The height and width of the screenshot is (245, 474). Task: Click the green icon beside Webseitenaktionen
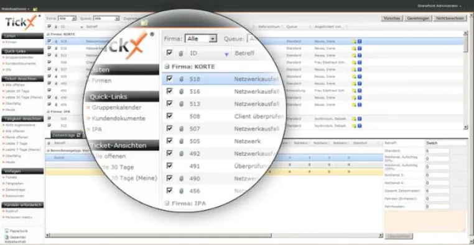pyautogui.click(x=35, y=9)
